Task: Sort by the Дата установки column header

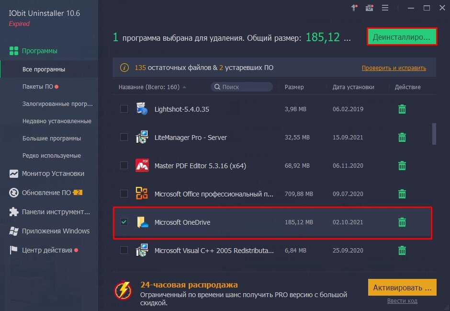Action: [x=353, y=87]
